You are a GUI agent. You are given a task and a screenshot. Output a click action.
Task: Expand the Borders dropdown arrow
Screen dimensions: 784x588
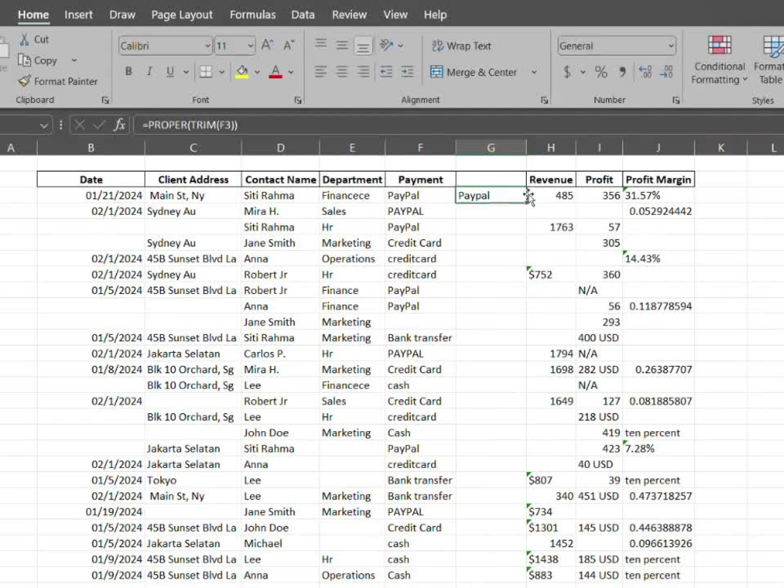[x=222, y=72]
